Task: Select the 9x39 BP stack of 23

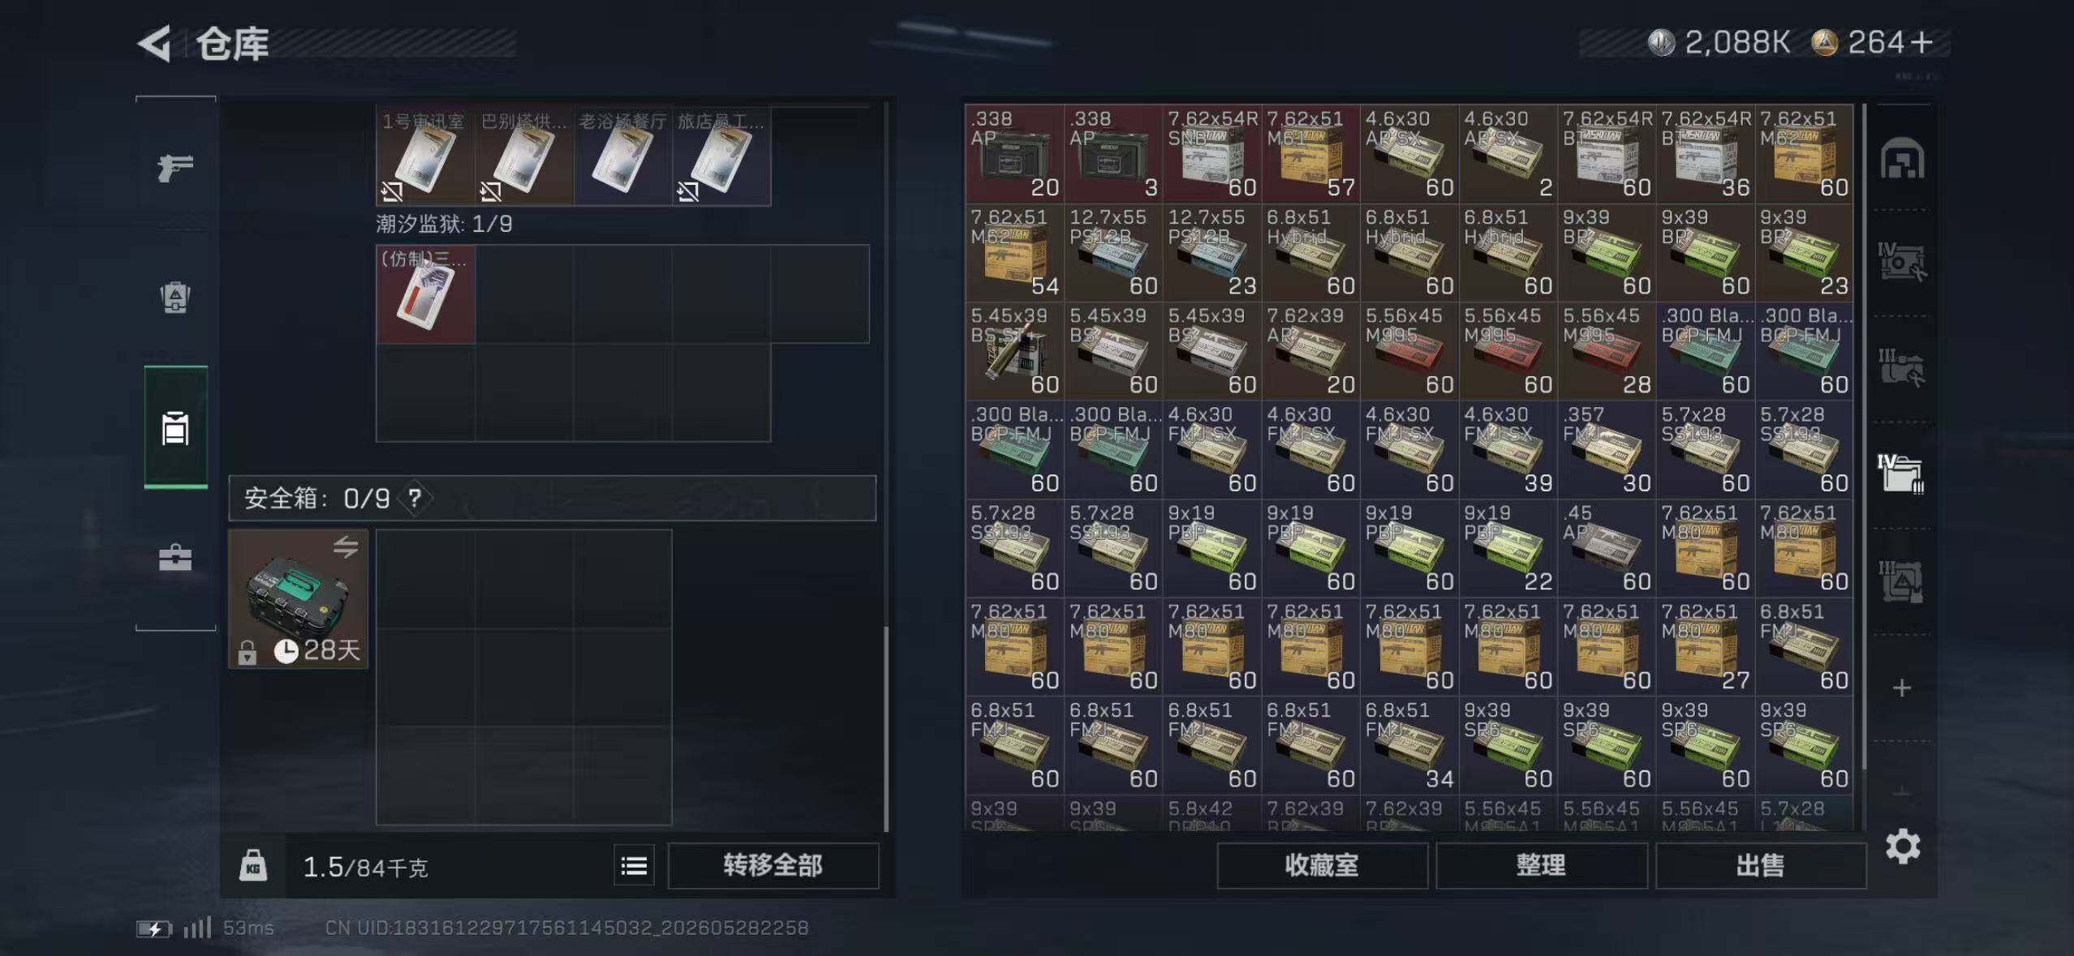Action: click(x=1805, y=252)
